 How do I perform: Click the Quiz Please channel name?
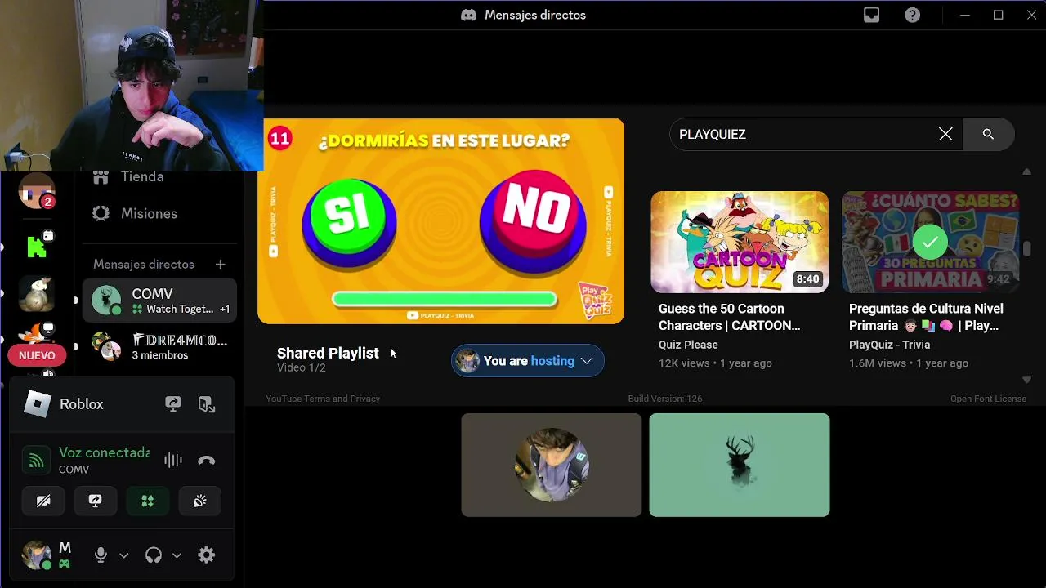click(x=688, y=345)
